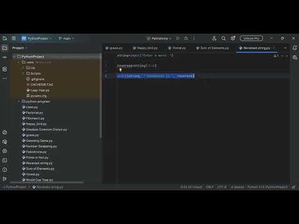The height and width of the screenshot is (224, 299).
Task: Click the 4 spaces indent indicator
Action: point(238,187)
